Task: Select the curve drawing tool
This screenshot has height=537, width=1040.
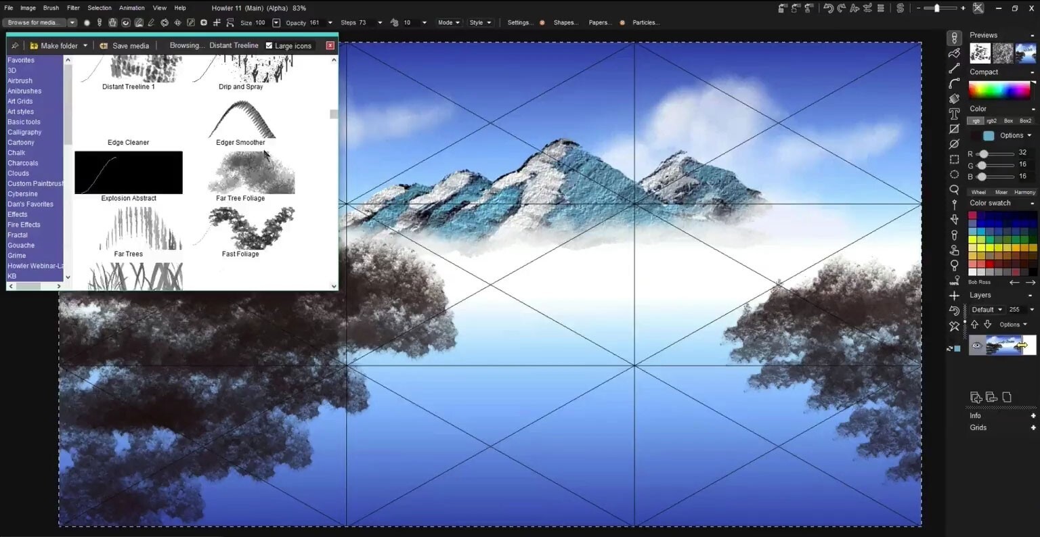Action: pos(954,83)
